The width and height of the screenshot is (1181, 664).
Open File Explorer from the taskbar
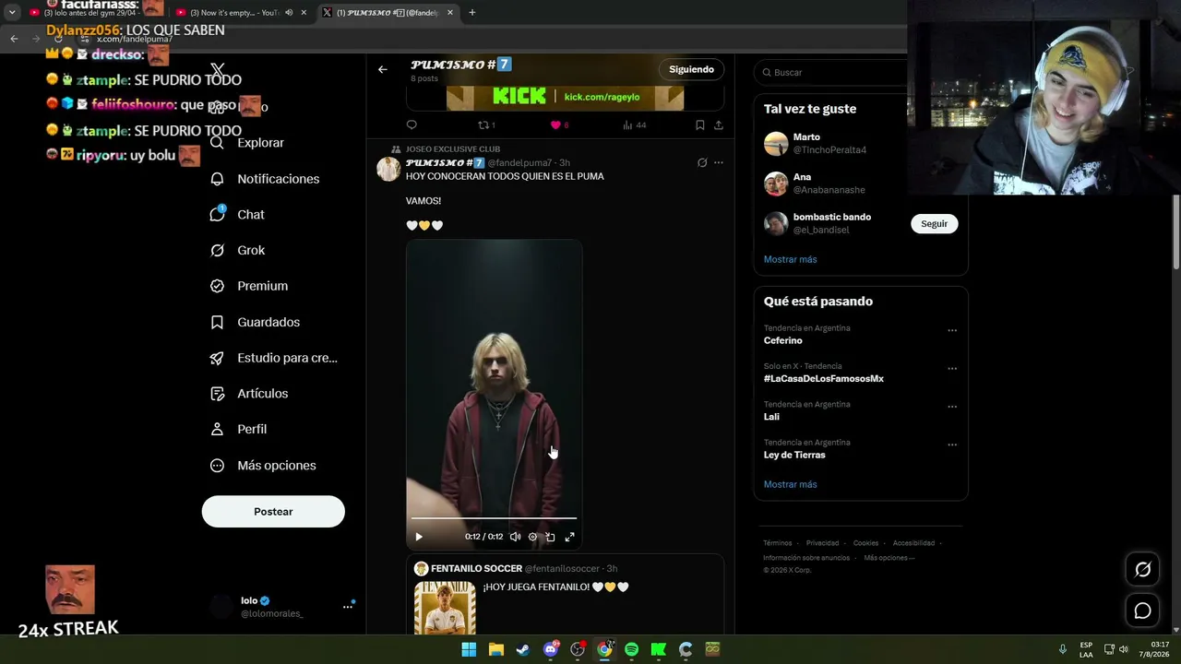click(495, 649)
